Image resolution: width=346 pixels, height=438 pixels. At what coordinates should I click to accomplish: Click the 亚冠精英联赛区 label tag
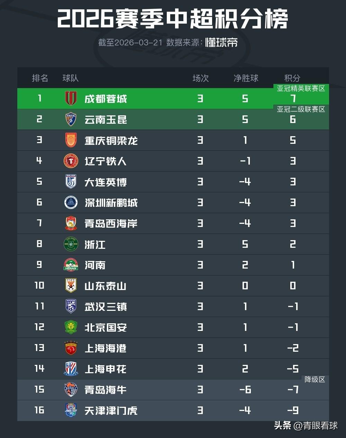pos(301,89)
